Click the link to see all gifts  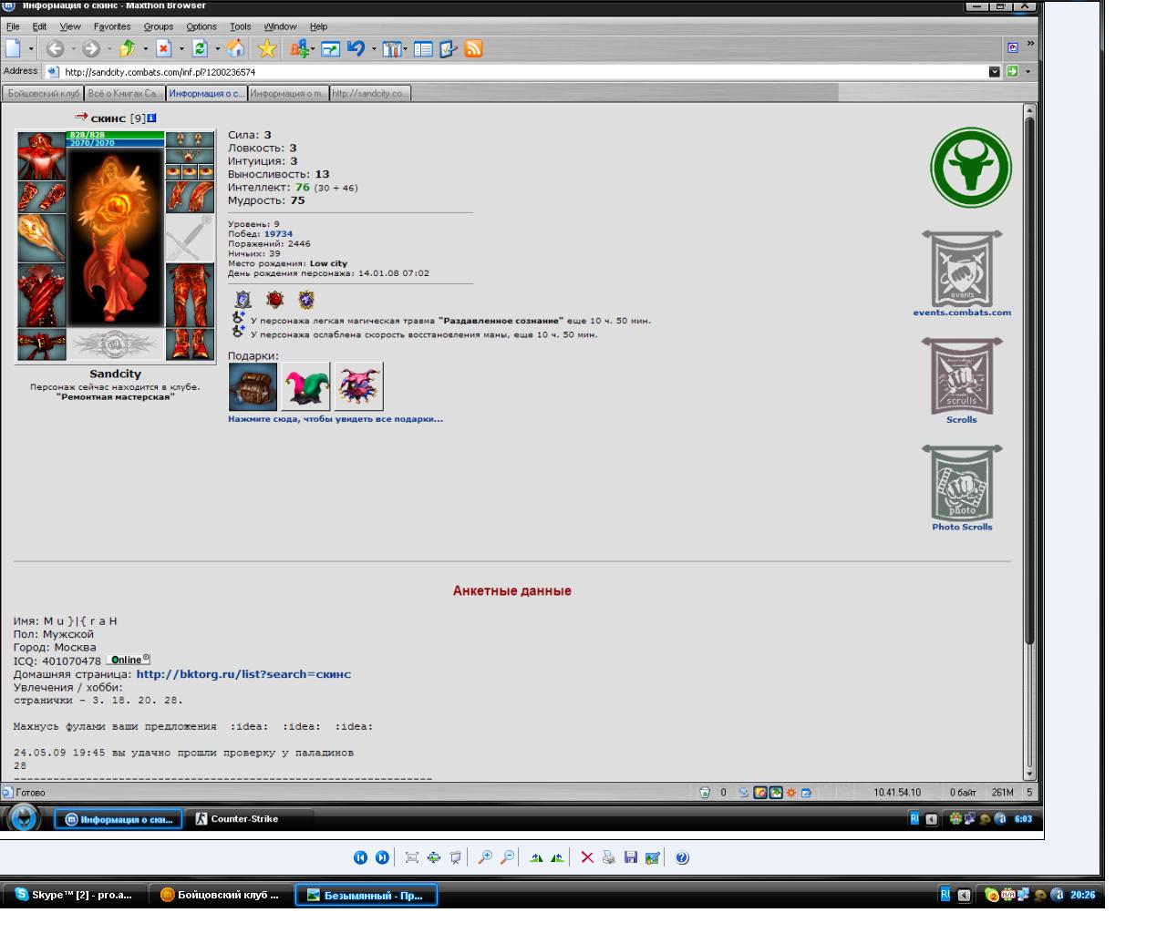coord(336,419)
